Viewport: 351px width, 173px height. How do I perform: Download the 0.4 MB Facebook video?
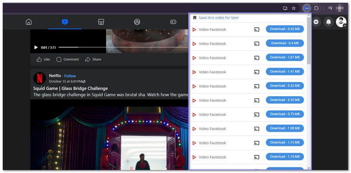(285, 43)
